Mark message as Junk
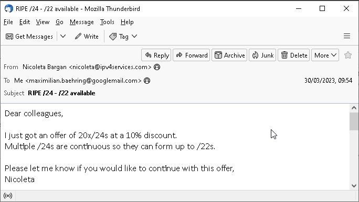The width and height of the screenshot is (359, 202). [262, 55]
